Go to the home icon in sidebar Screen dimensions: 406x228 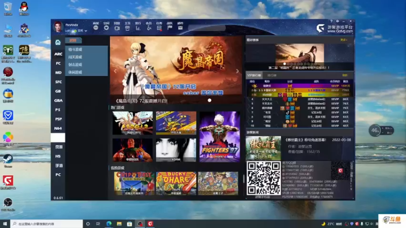[58, 42]
